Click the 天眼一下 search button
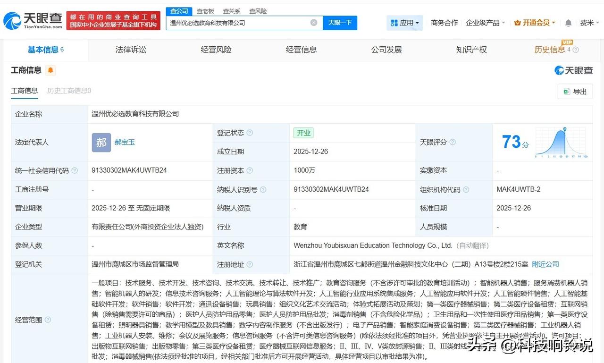604x363 pixels. (x=340, y=22)
